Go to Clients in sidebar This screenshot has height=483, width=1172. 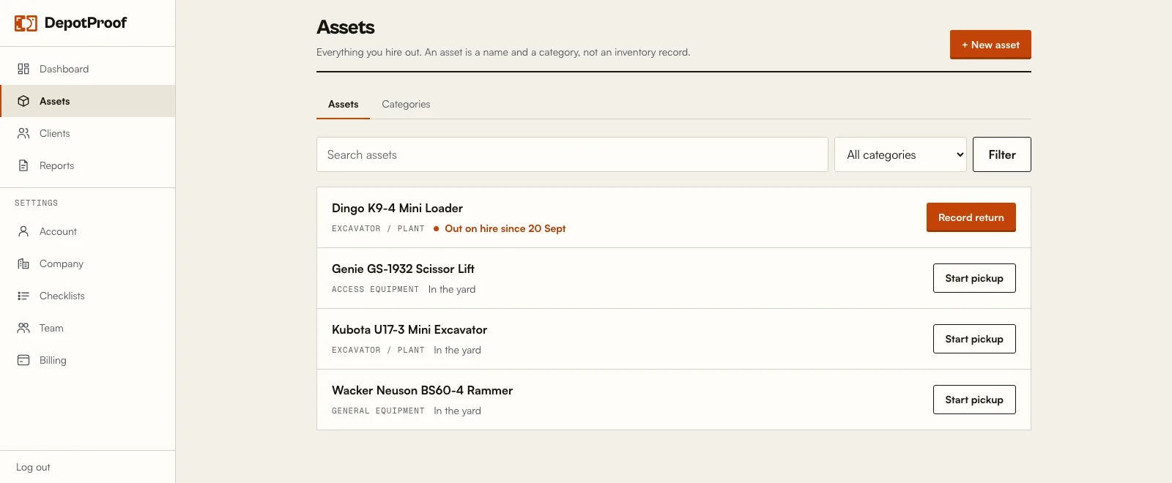point(55,133)
